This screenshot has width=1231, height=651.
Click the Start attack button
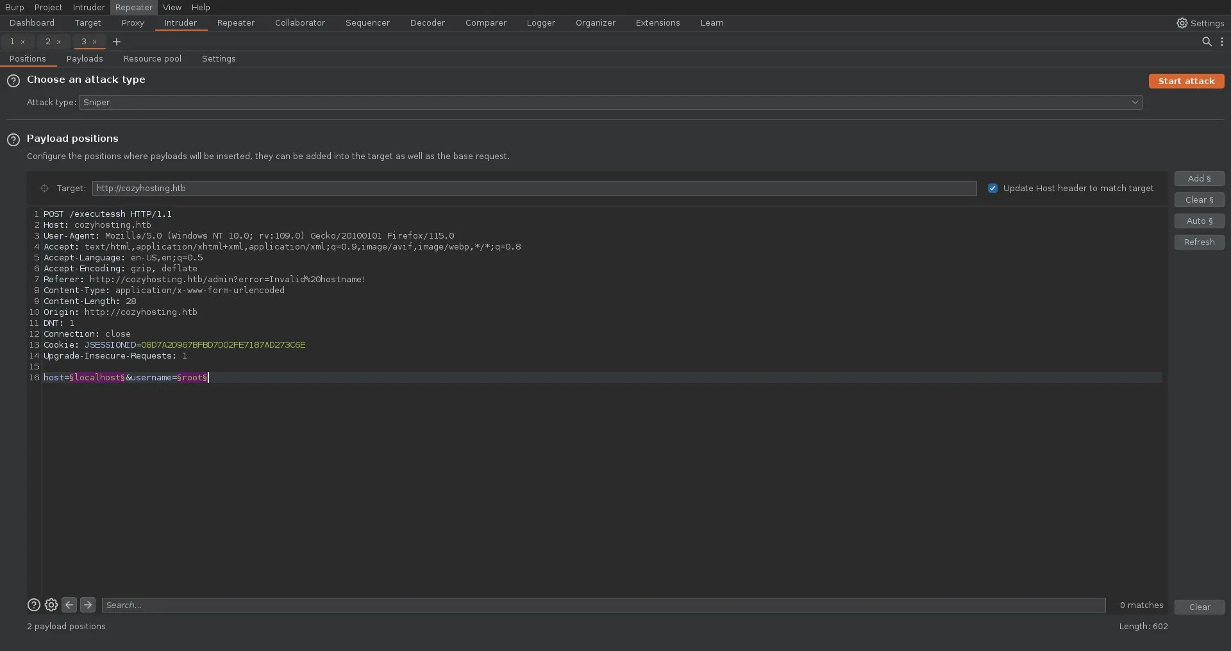point(1186,81)
